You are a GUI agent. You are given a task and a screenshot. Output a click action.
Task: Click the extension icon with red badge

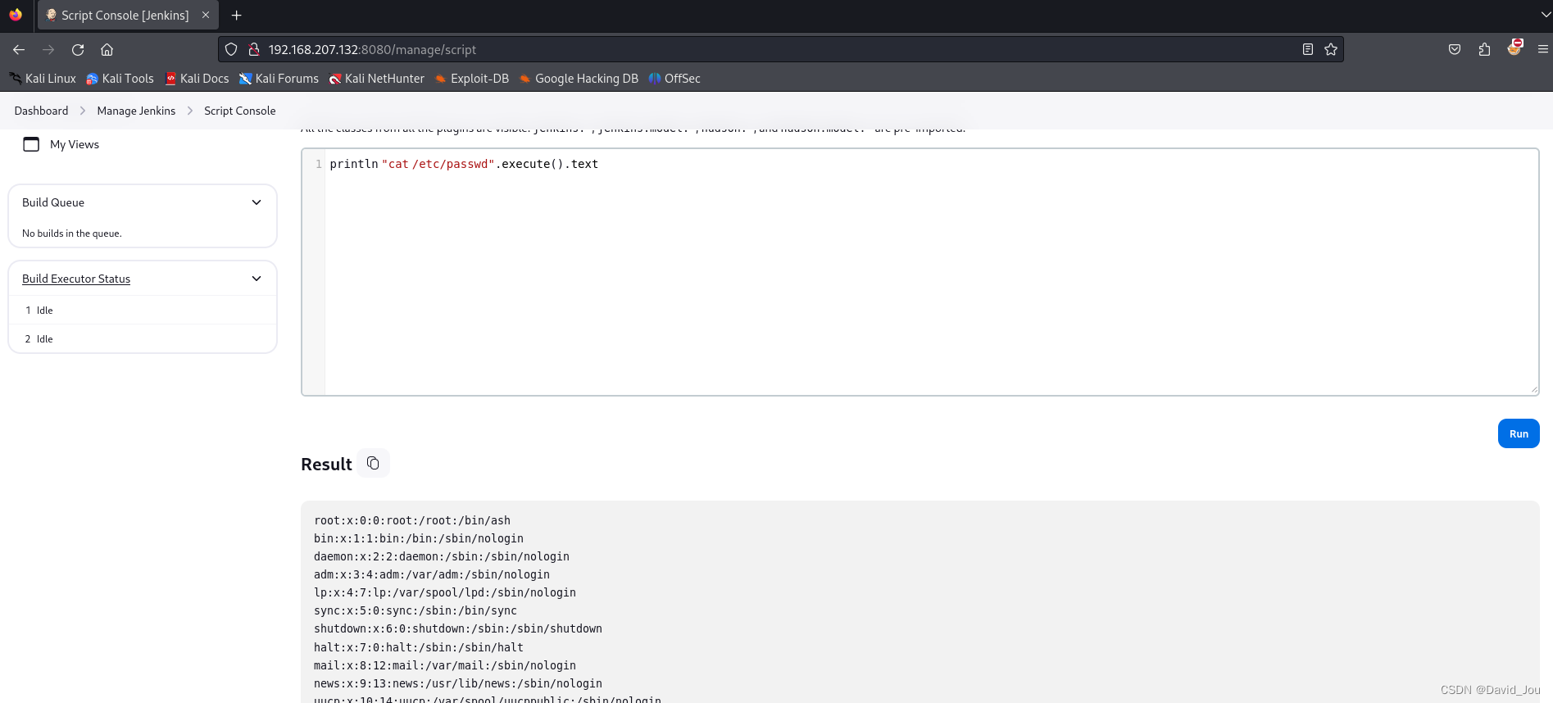coord(1514,48)
